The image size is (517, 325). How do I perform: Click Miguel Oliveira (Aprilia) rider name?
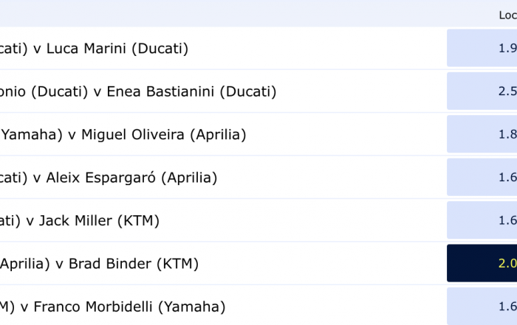(163, 134)
